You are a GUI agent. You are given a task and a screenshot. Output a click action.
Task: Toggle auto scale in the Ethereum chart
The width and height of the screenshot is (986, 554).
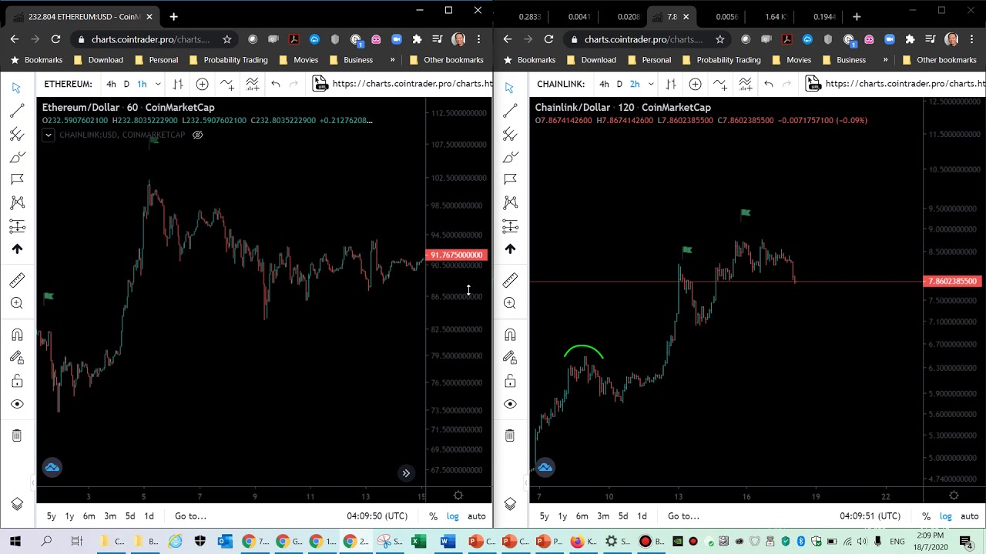(476, 516)
